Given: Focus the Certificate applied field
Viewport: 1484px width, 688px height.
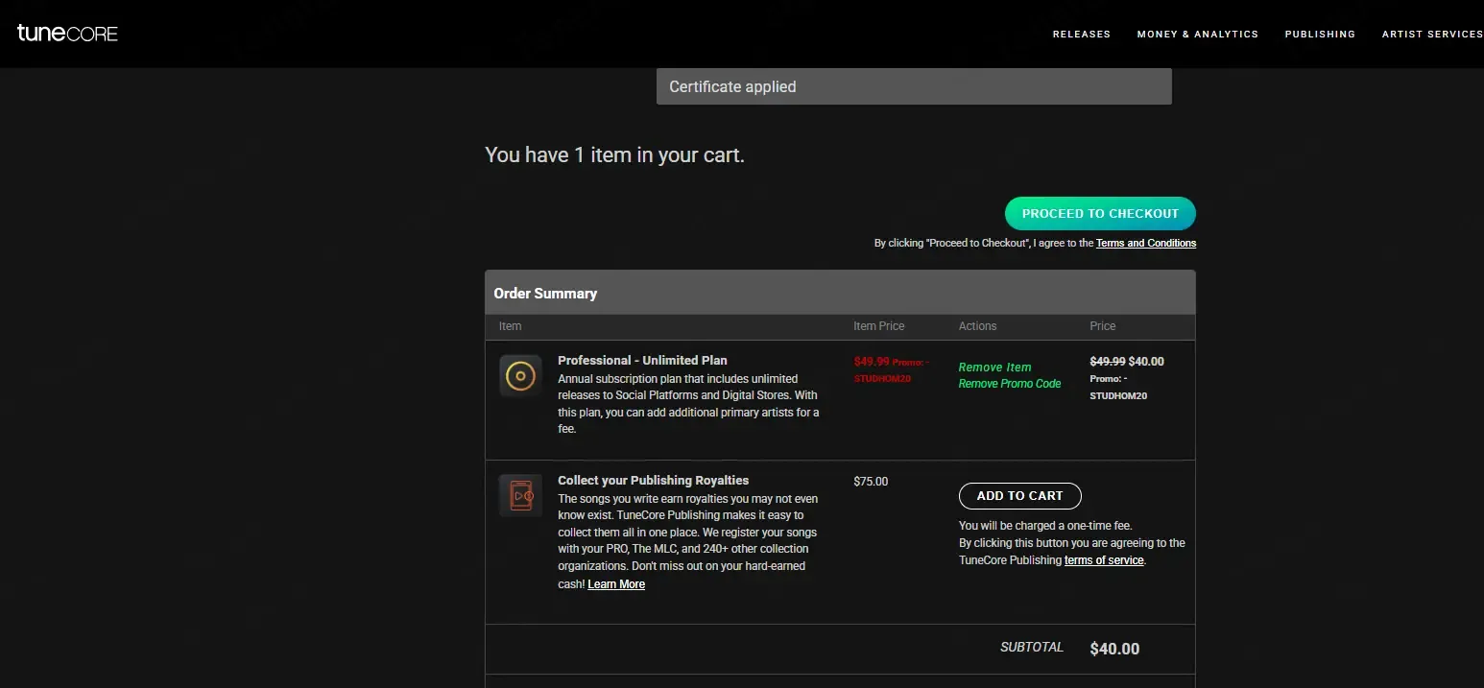Looking at the screenshot, I should tap(913, 86).
